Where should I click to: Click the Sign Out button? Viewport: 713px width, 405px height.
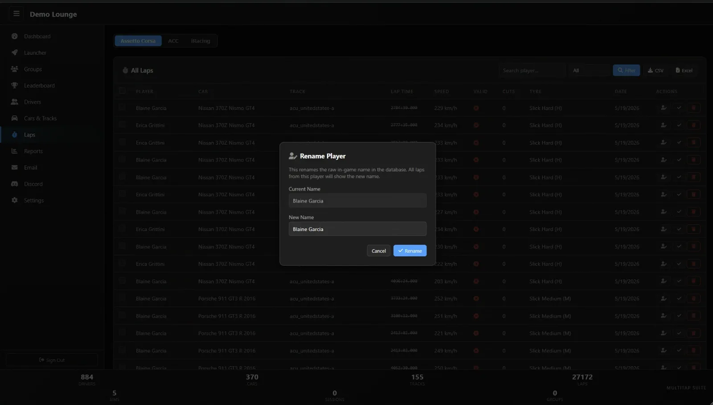click(x=52, y=360)
